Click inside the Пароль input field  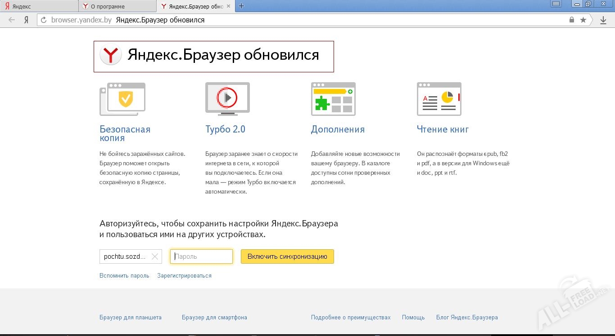click(x=201, y=256)
